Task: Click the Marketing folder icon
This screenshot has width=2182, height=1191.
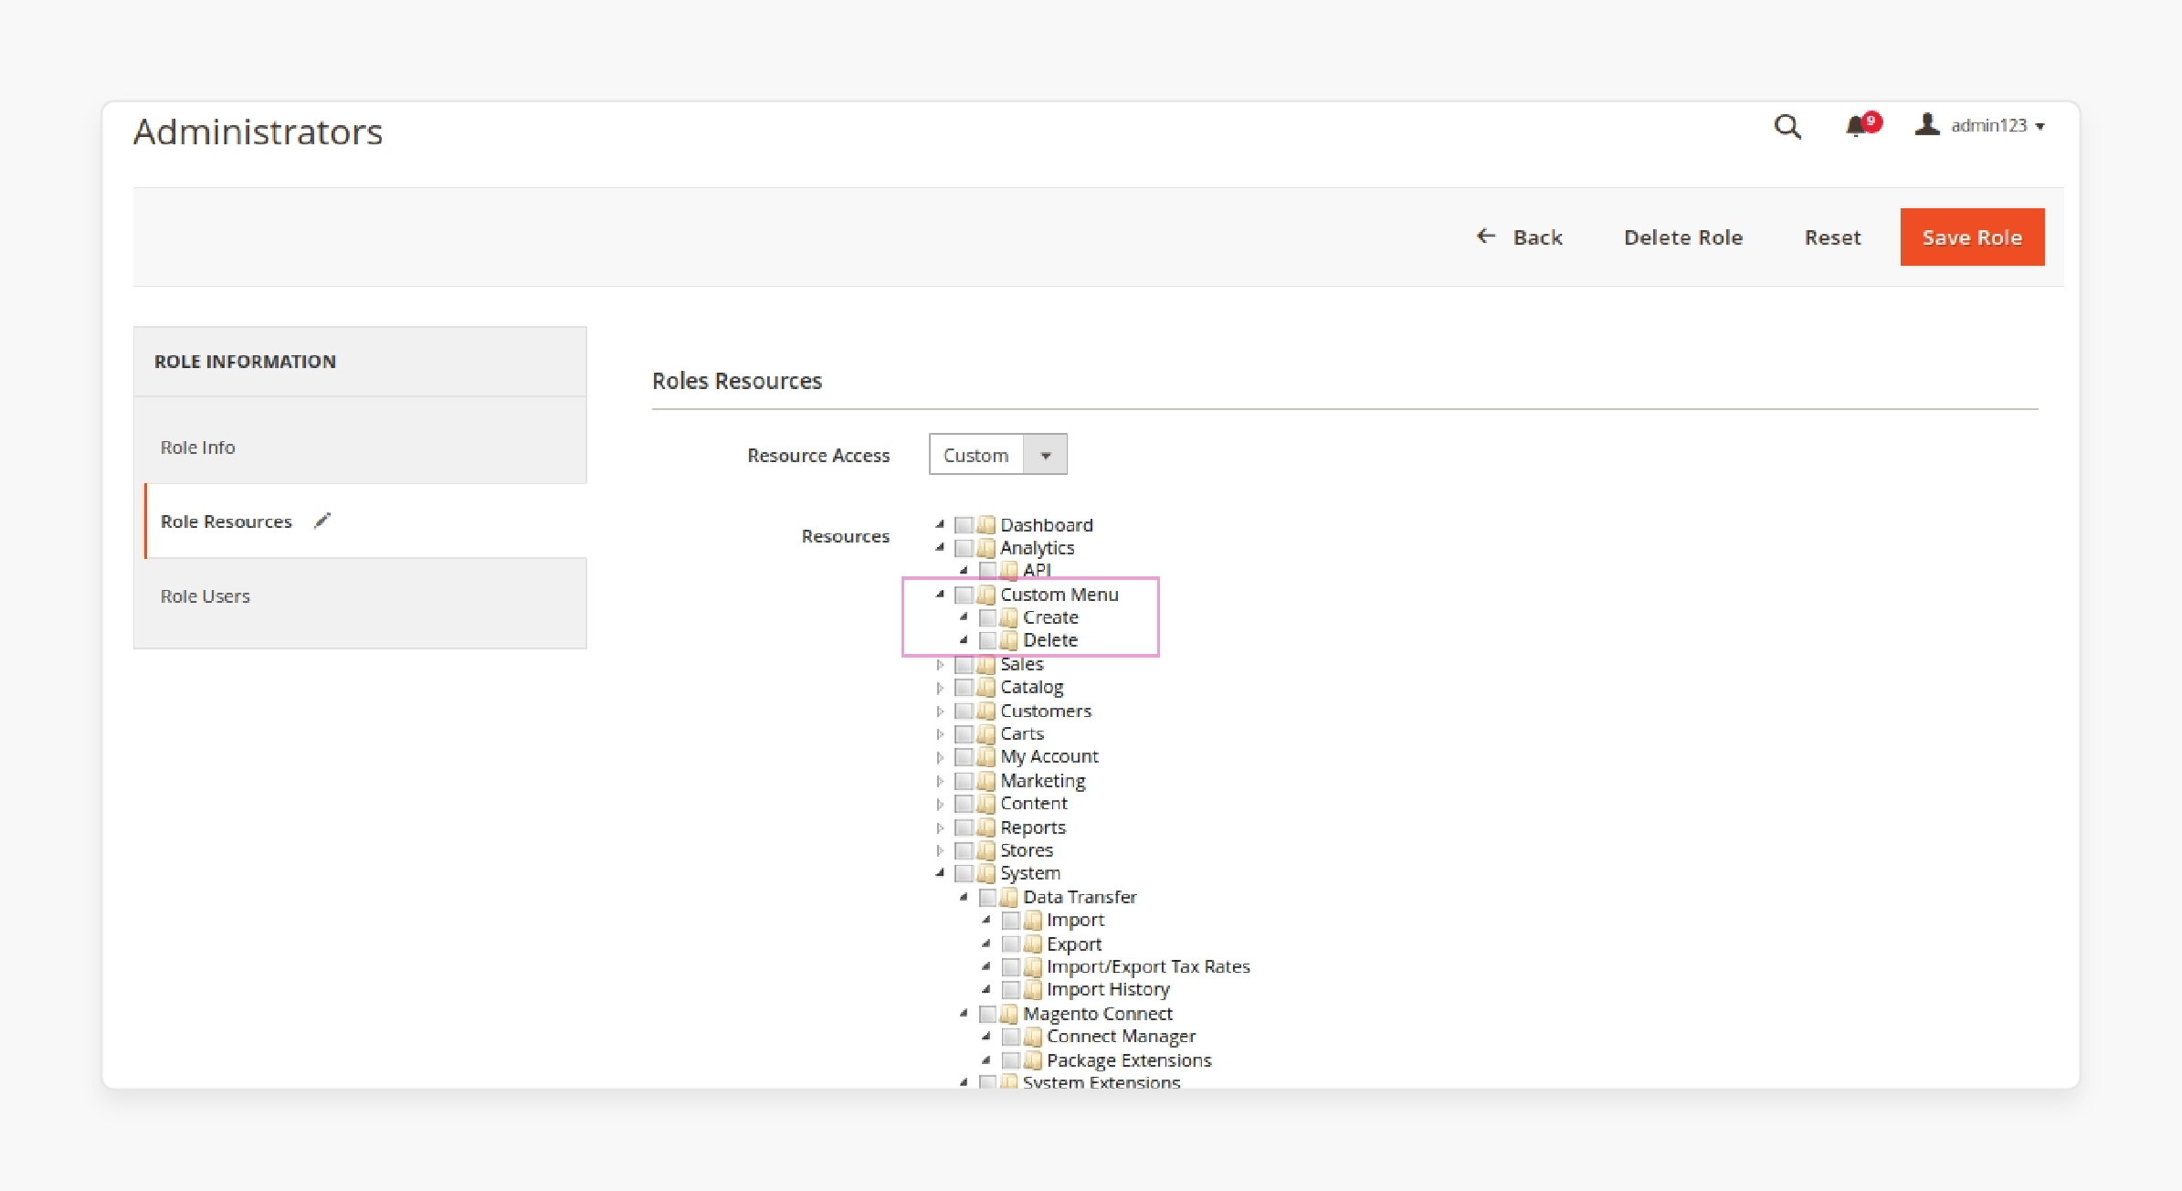Action: [x=986, y=781]
